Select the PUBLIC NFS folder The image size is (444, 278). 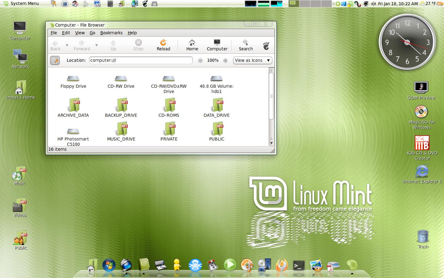point(216,131)
